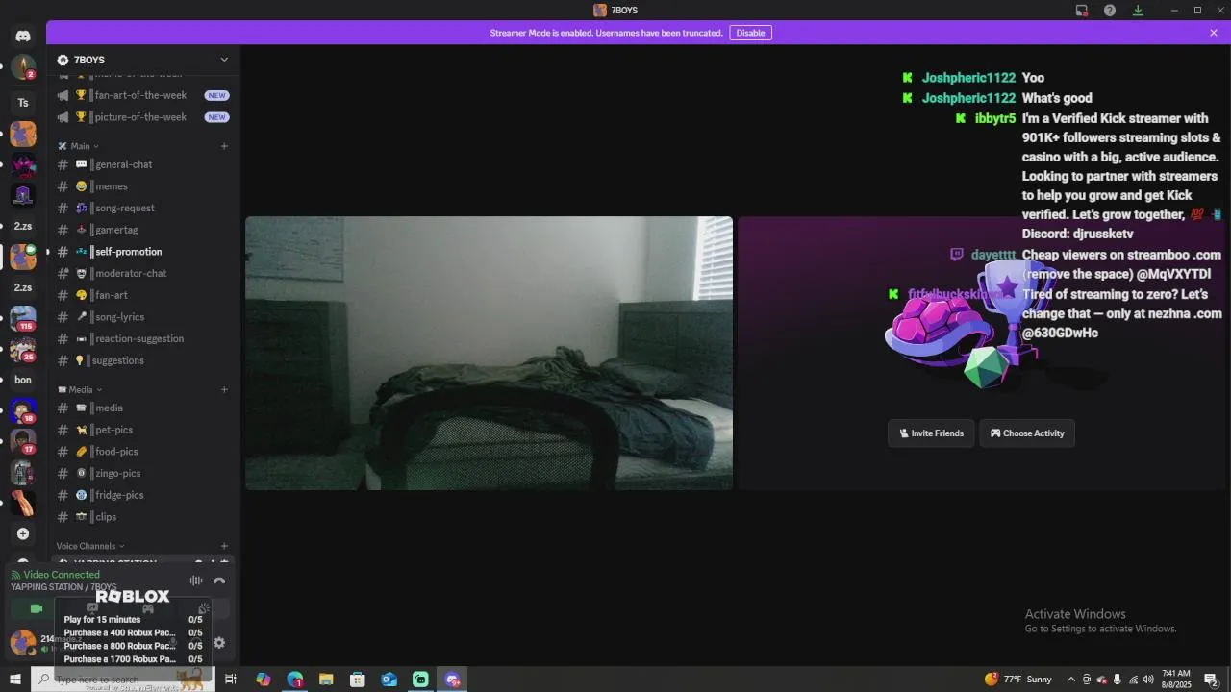The width and height of the screenshot is (1231, 692).
Task: Open Discord taskbar icon
Action: click(x=452, y=680)
